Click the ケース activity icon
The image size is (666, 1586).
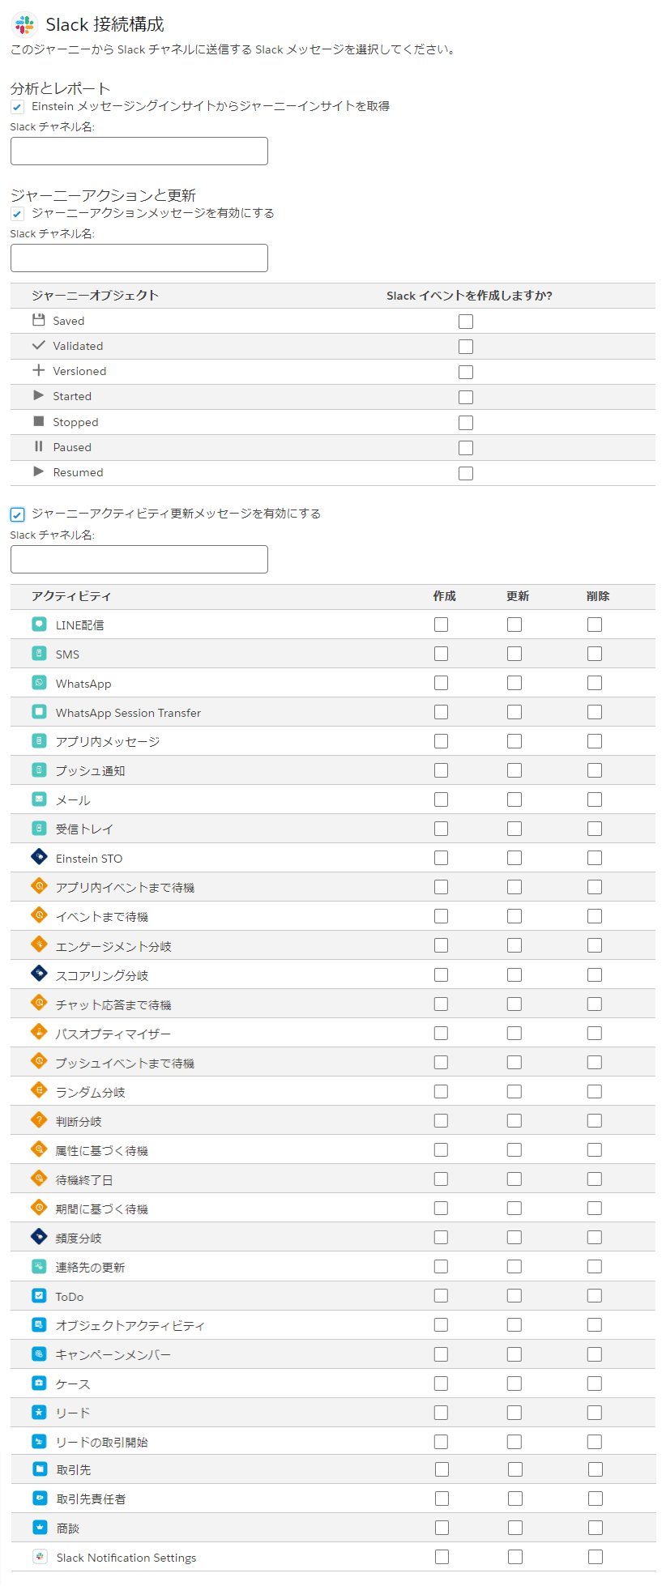click(x=39, y=1383)
